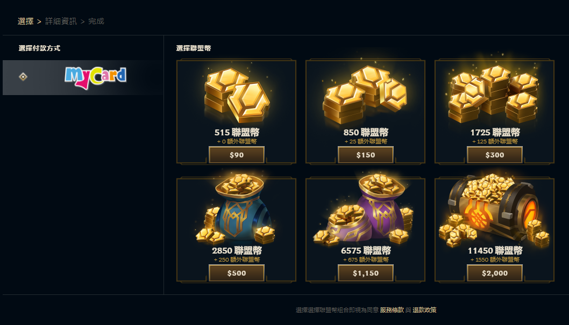Click the blue coin bag for 2850 聯盟幣
Image resolution: width=569 pixels, height=325 pixels.
click(236, 209)
